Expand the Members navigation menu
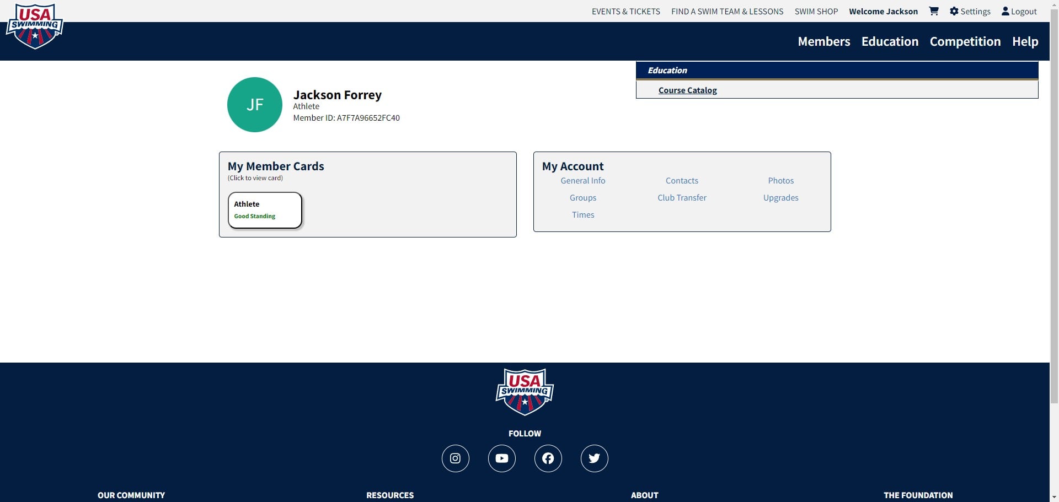The image size is (1059, 502). pos(823,41)
